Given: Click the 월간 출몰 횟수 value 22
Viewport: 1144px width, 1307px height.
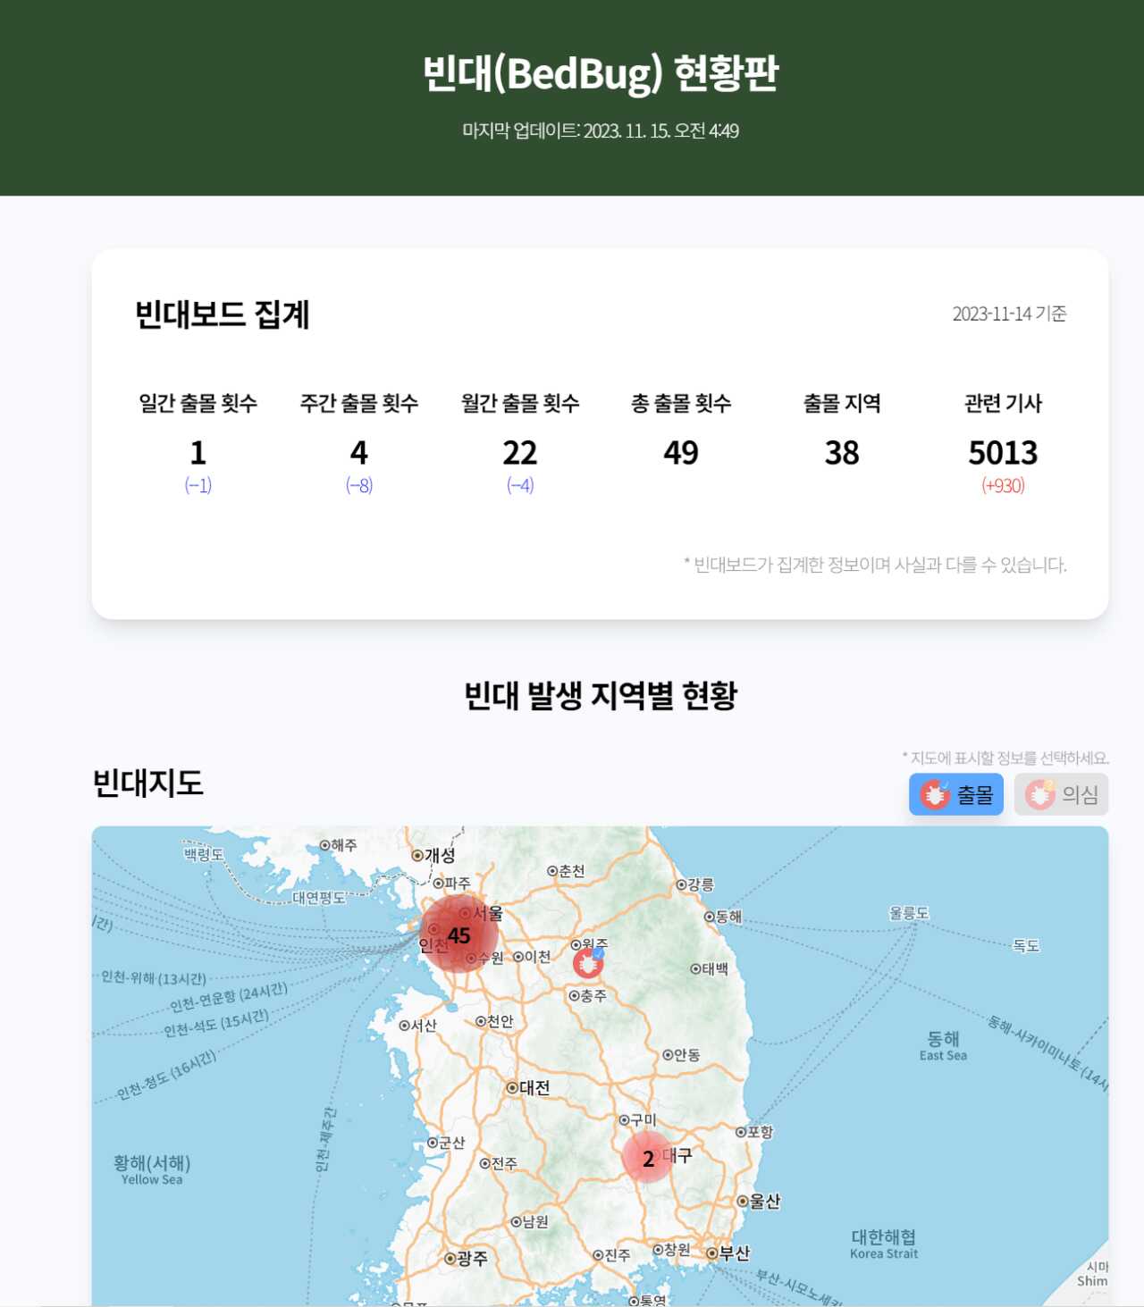Looking at the screenshot, I should 520,453.
